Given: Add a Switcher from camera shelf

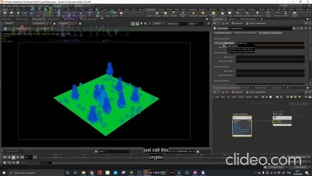Looking at the screenshot, I should coord(285,14).
